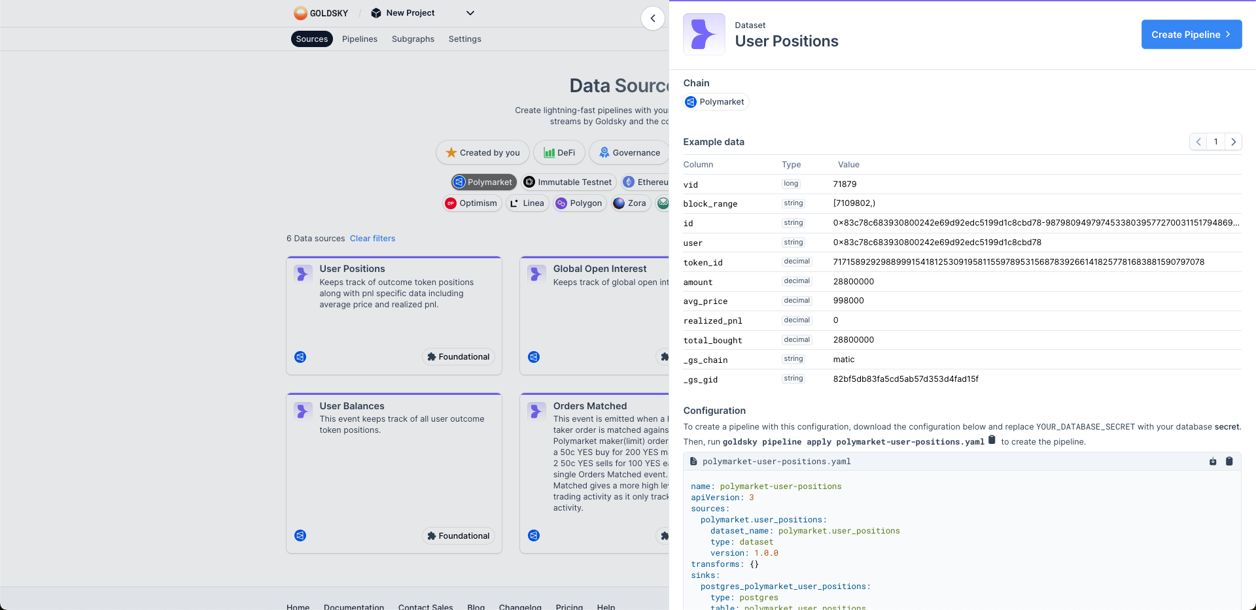
Task: Enable the Optimism chain filter
Action: 471,203
